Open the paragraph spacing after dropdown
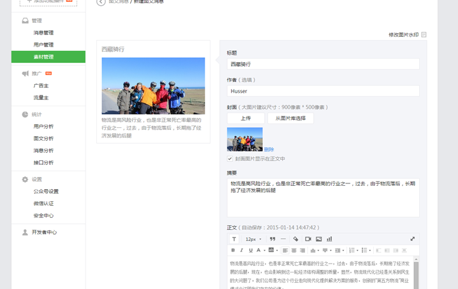This screenshot has height=289, width=458. (330, 251)
